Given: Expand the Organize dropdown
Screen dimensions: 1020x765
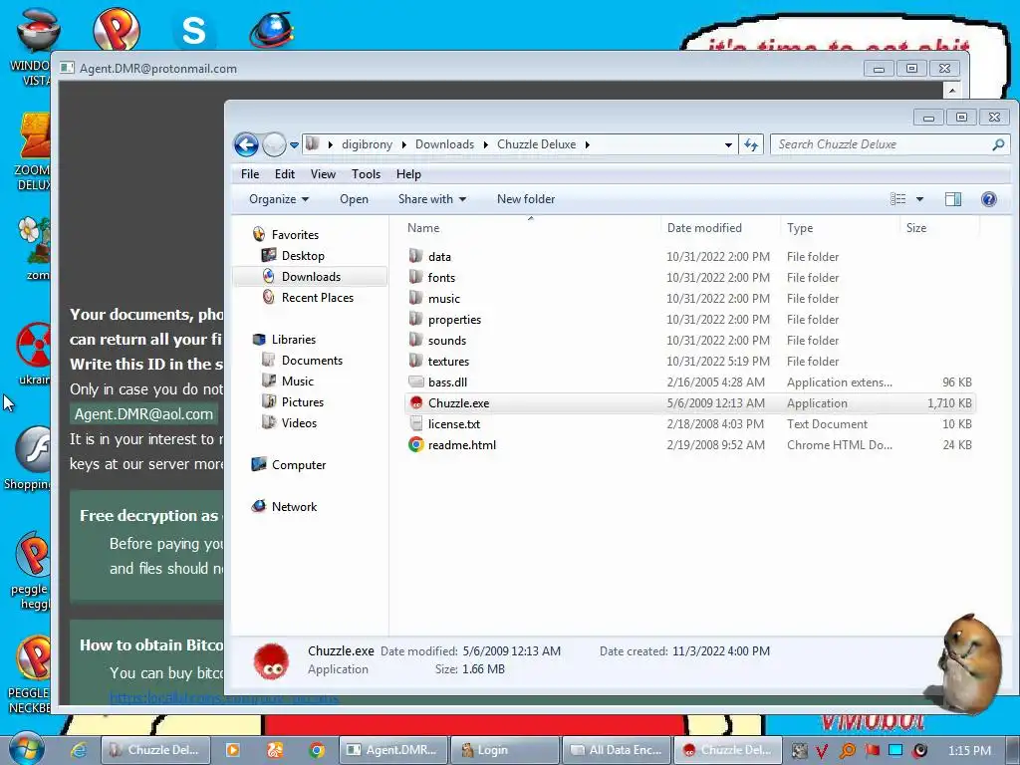Looking at the screenshot, I should click(x=279, y=199).
